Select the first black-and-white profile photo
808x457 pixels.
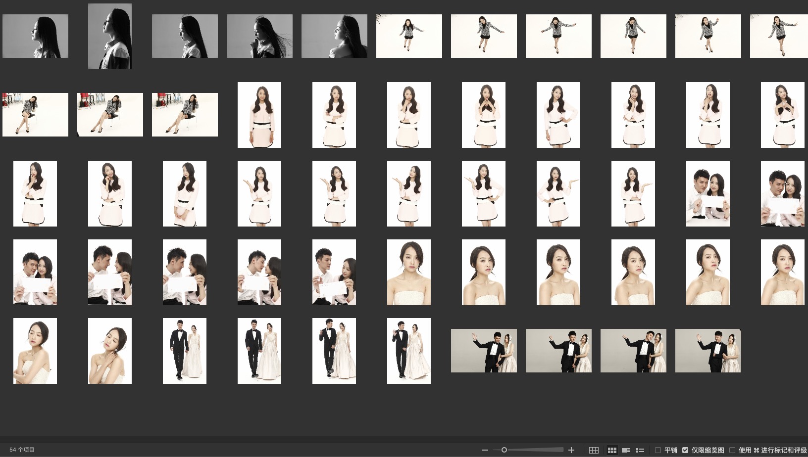click(35, 36)
